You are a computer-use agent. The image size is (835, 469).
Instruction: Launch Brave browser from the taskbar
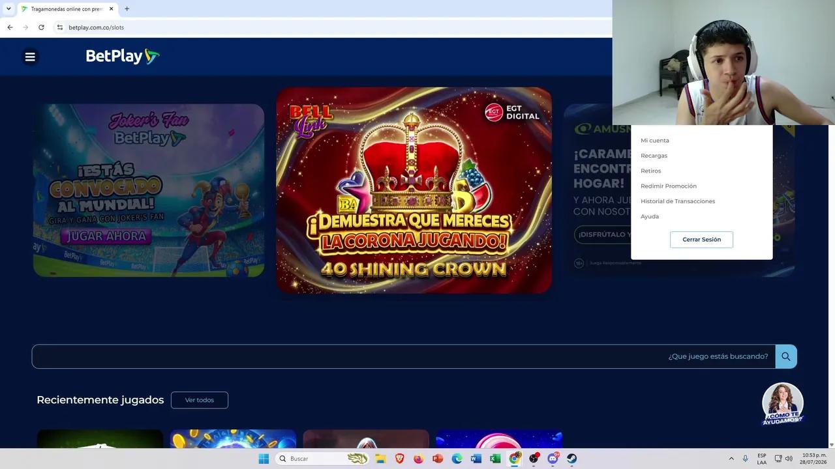(399, 459)
